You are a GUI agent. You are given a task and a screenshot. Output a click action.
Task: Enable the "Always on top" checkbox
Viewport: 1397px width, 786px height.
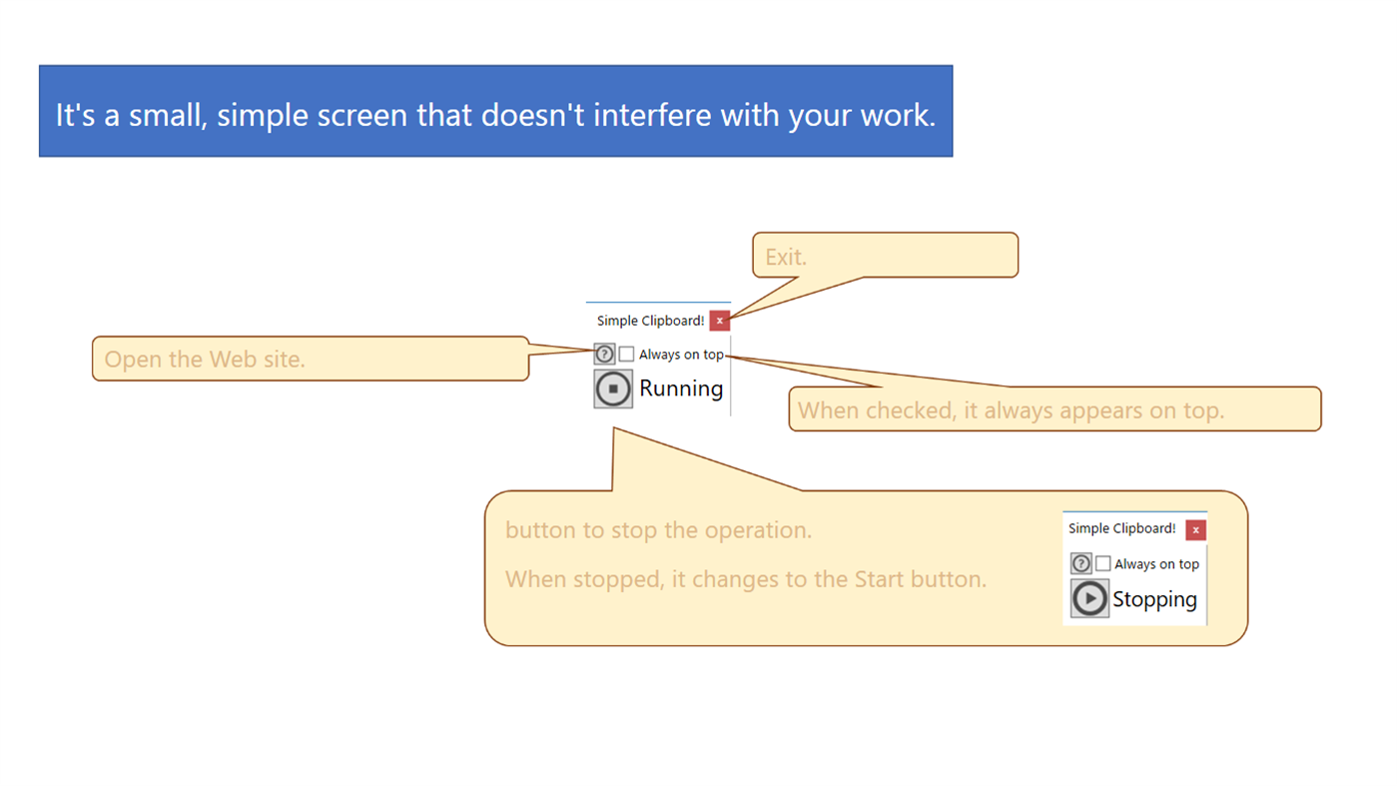(625, 354)
